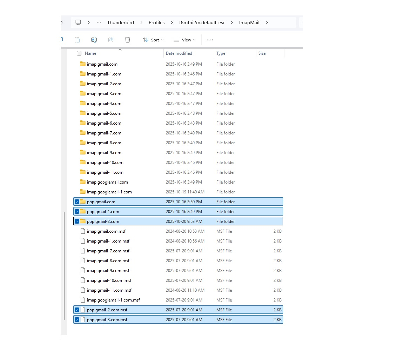
Task: Open the Sort dropdown
Action: (153, 40)
